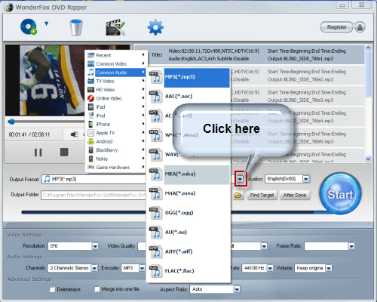377x302 pixels.
Task: Open the Apple TV category
Action: pyautogui.click(x=116, y=133)
